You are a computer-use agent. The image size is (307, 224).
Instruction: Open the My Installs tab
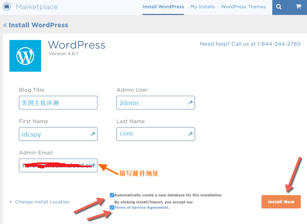tap(202, 7)
